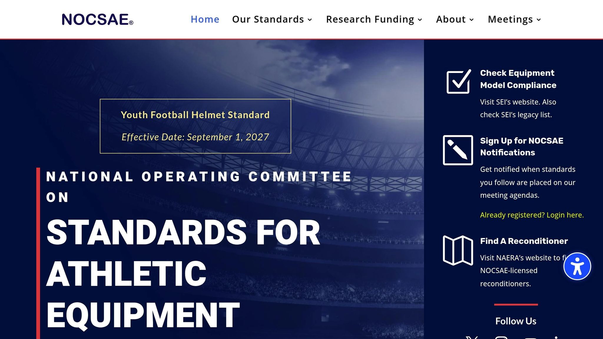This screenshot has width=603, height=339.
Task: Click the pencil notifications sign-up icon
Action: (x=458, y=150)
